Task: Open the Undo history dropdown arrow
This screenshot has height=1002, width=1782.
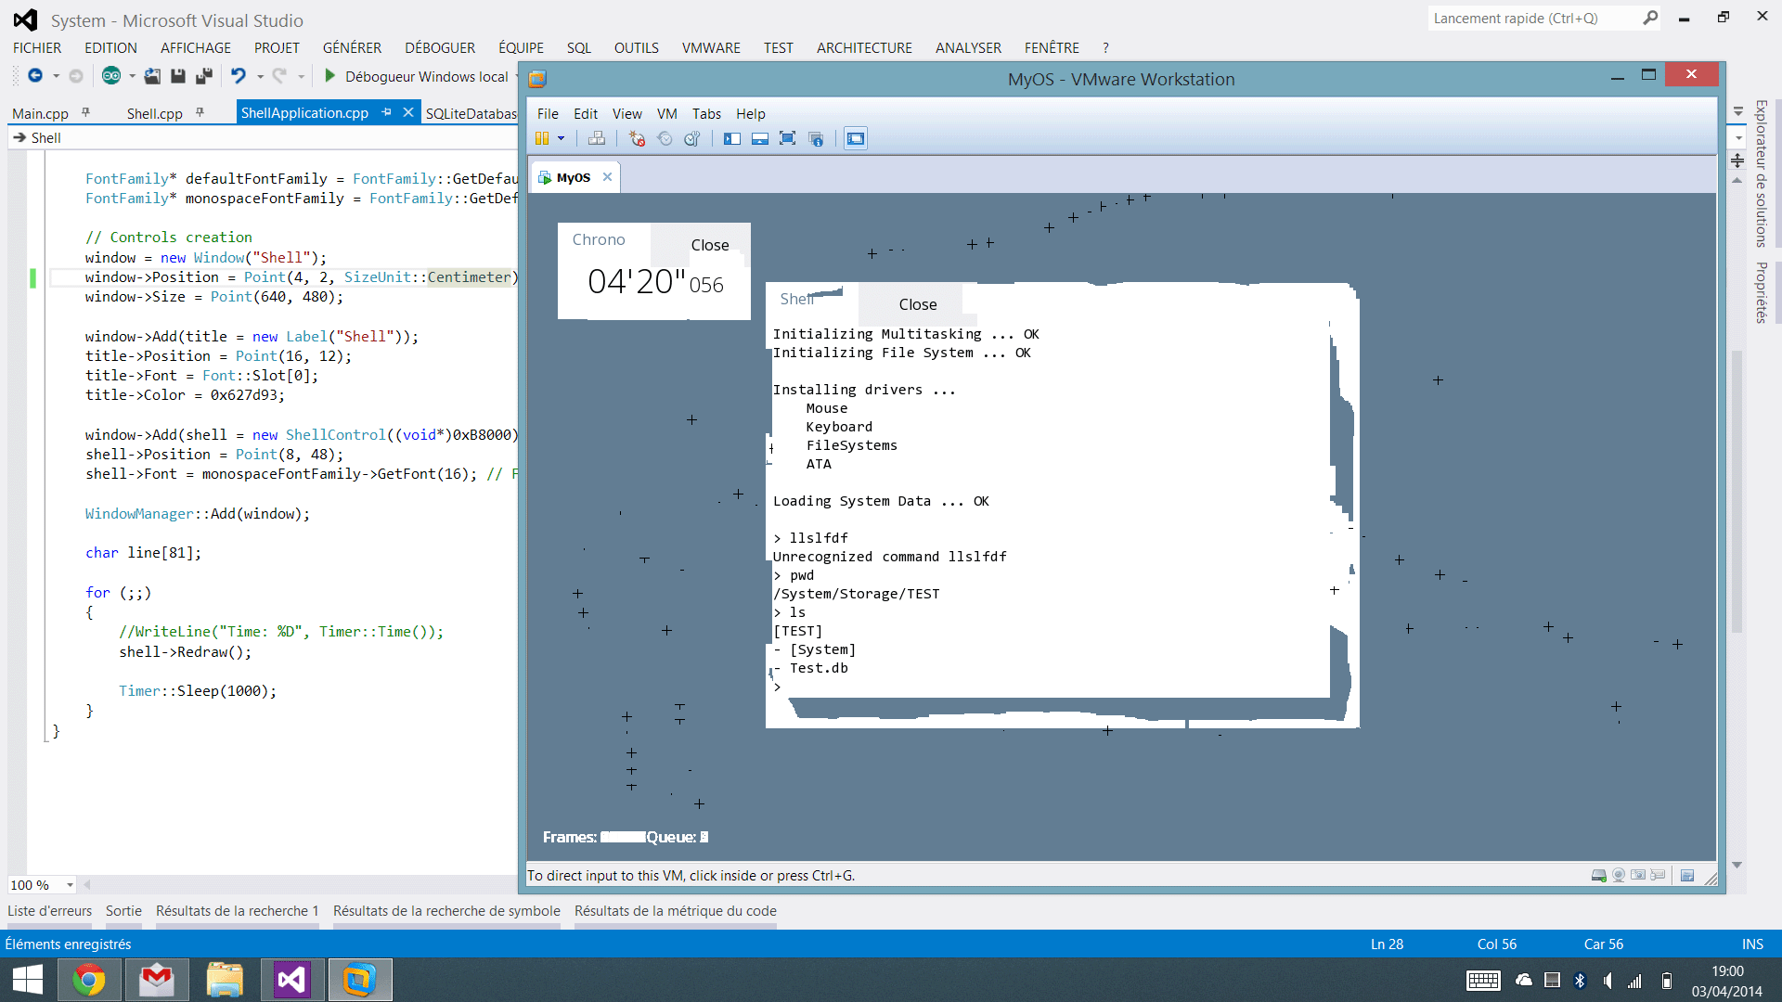Action: click(x=260, y=76)
